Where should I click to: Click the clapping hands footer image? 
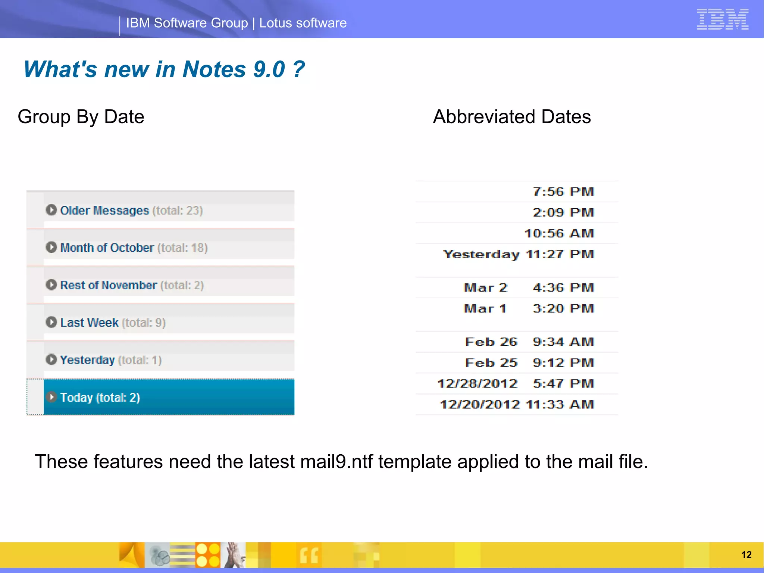pos(233,555)
